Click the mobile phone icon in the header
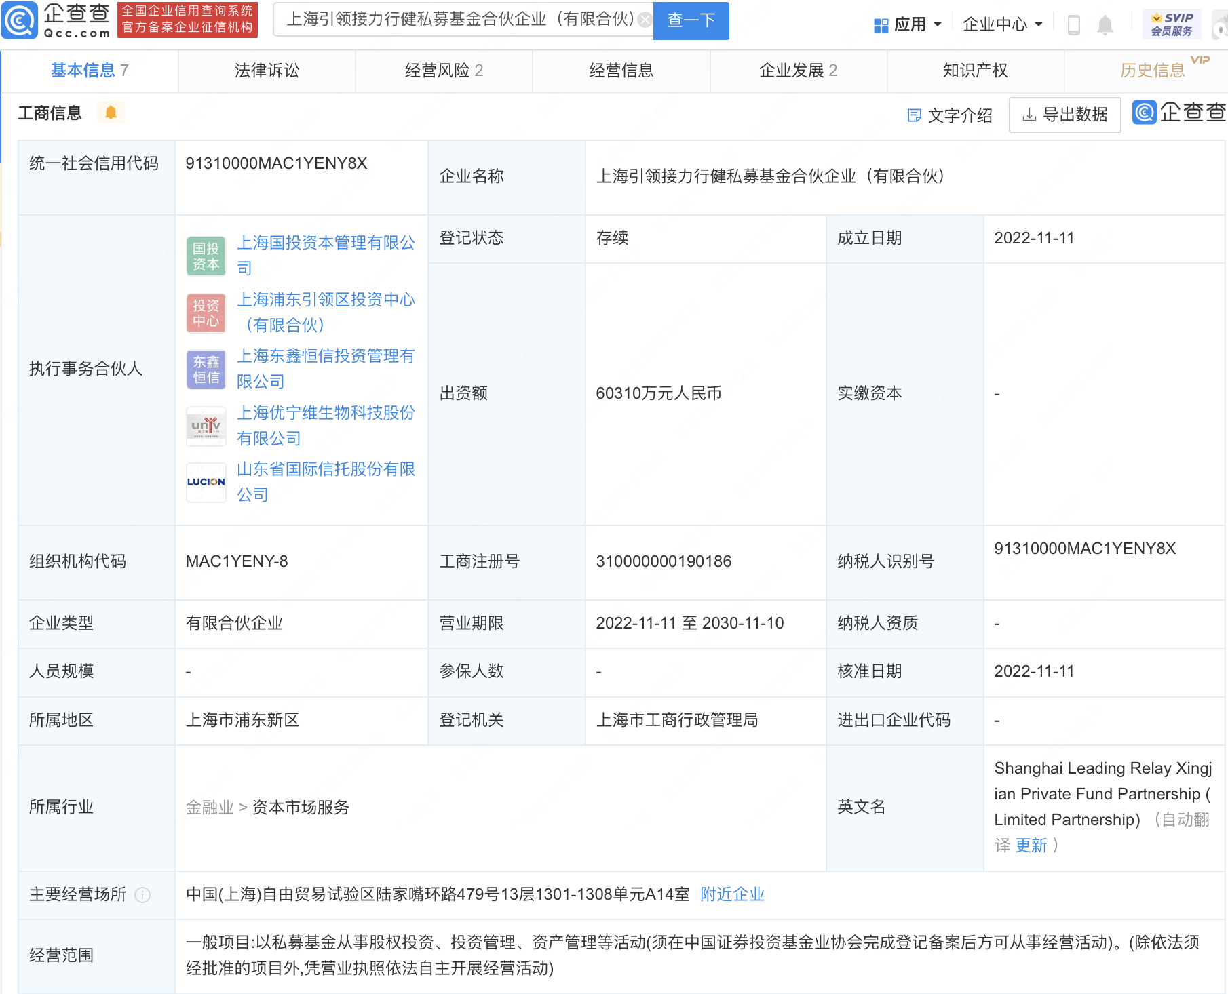The height and width of the screenshot is (994, 1228). (1073, 25)
